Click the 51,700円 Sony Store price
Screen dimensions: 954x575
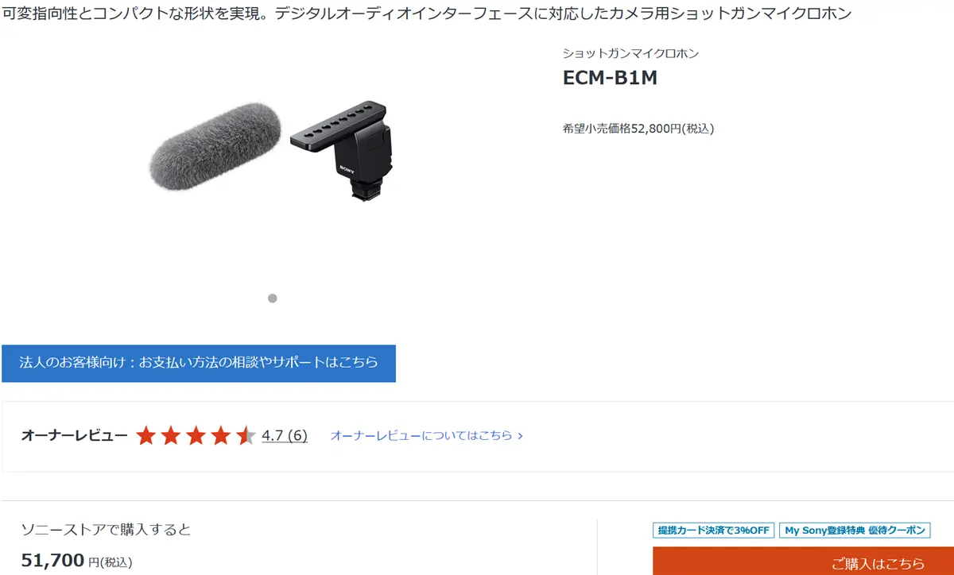(x=76, y=561)
